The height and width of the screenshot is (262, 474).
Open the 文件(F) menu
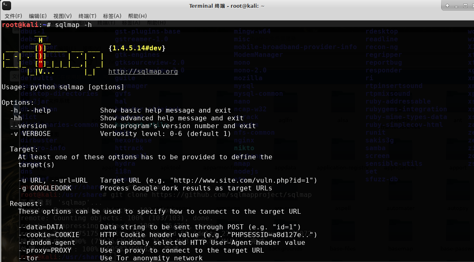pyautogui.click(x=13, y=16)
